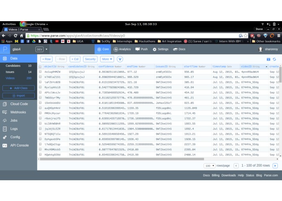282x201 pixels.
Task: Go to previous page of rows
Action: tap(236, 166)
